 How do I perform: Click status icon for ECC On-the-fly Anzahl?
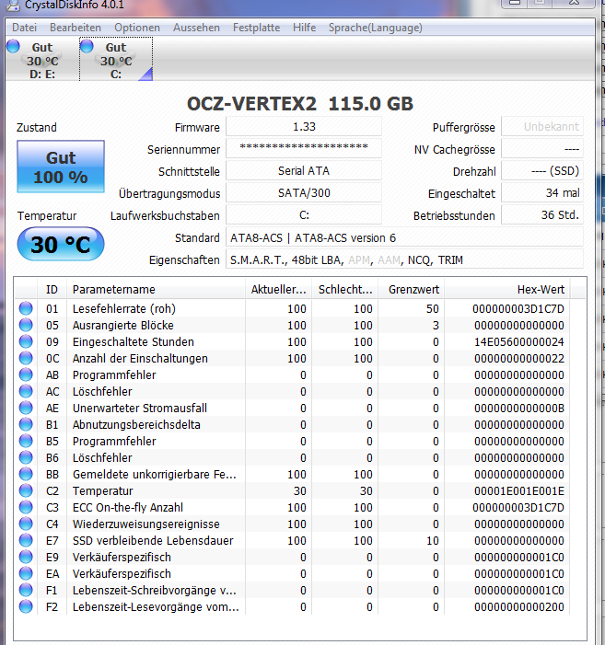(26, 507)
